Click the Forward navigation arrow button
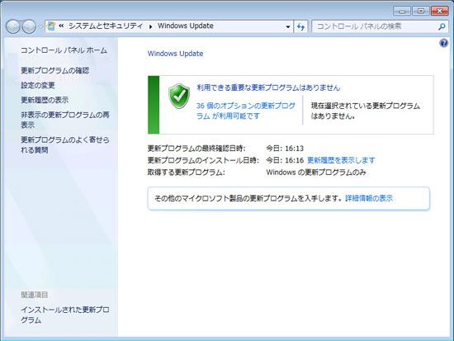 pyautogui.click(x=29, y=26)
